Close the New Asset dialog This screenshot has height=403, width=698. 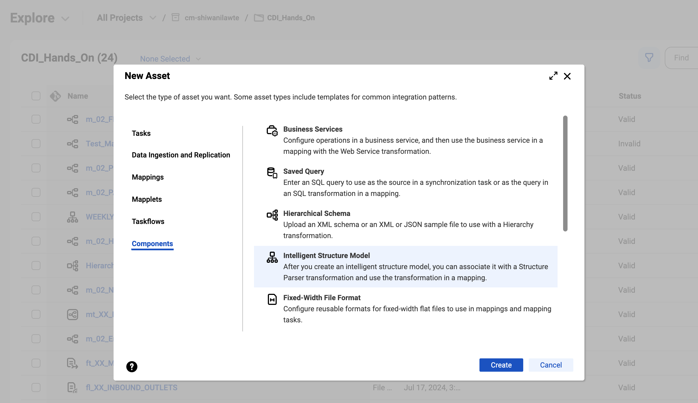(x=567, y=76)
